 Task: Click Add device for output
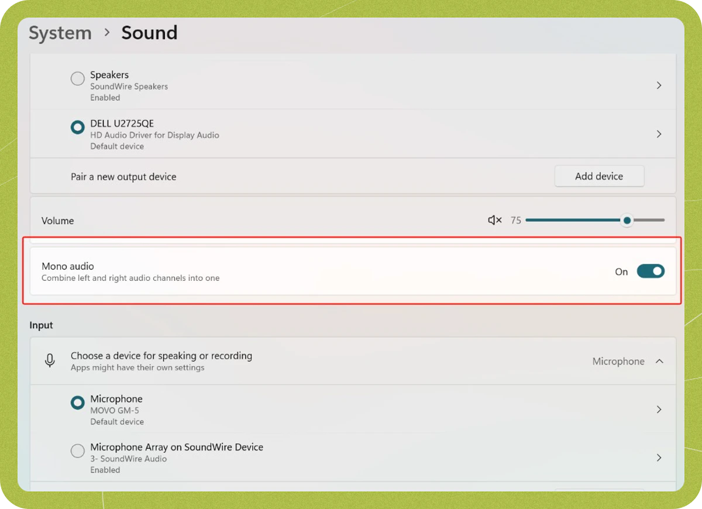point(599,176)
